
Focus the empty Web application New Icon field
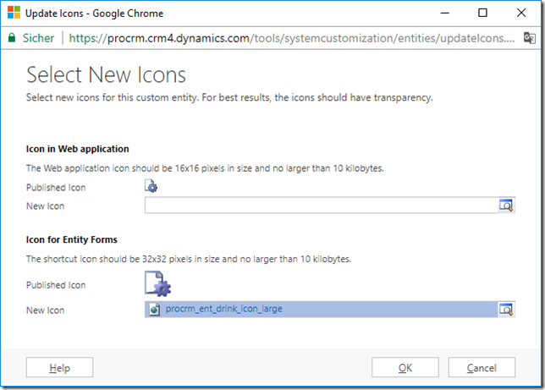click(x=320, y=206)
